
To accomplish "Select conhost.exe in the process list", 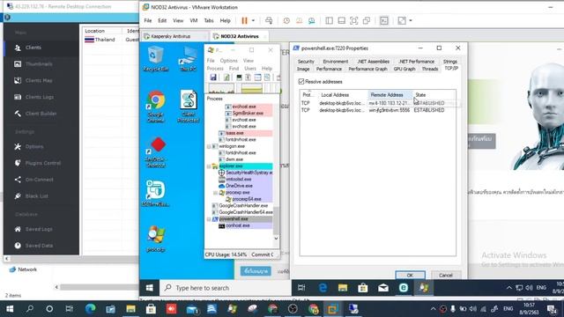I will (237, 225).
